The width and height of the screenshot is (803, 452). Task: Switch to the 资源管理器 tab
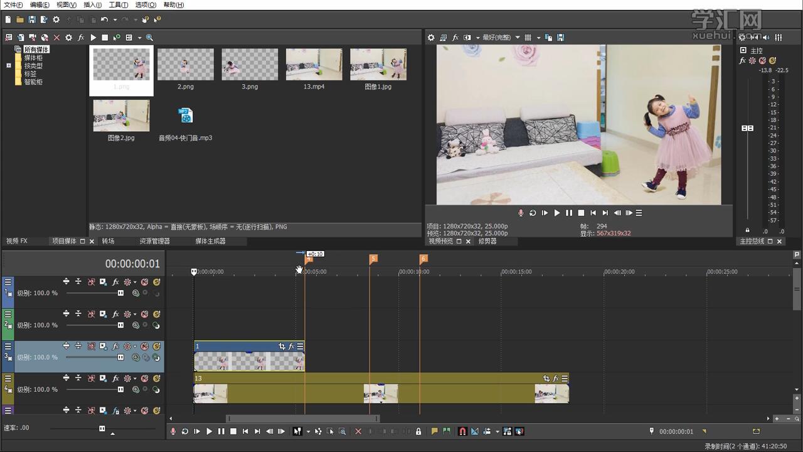pyautogui.click(x=154, y=241)
